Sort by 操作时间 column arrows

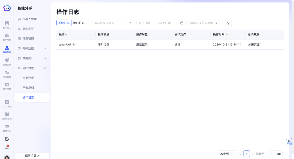(227, 35)
